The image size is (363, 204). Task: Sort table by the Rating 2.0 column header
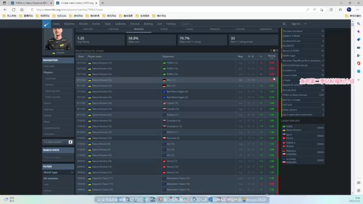tap(271, 56)
